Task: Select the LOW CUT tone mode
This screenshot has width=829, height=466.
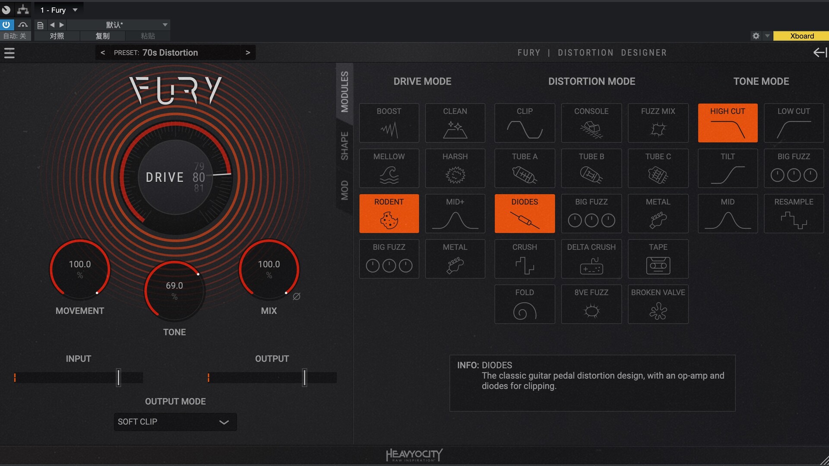Action: (794, 123)
